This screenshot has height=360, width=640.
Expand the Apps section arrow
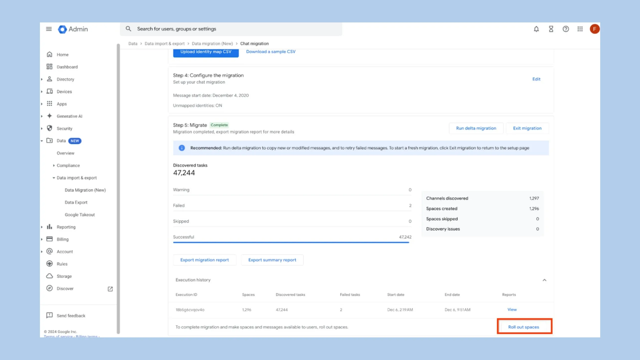coord(42,104)
